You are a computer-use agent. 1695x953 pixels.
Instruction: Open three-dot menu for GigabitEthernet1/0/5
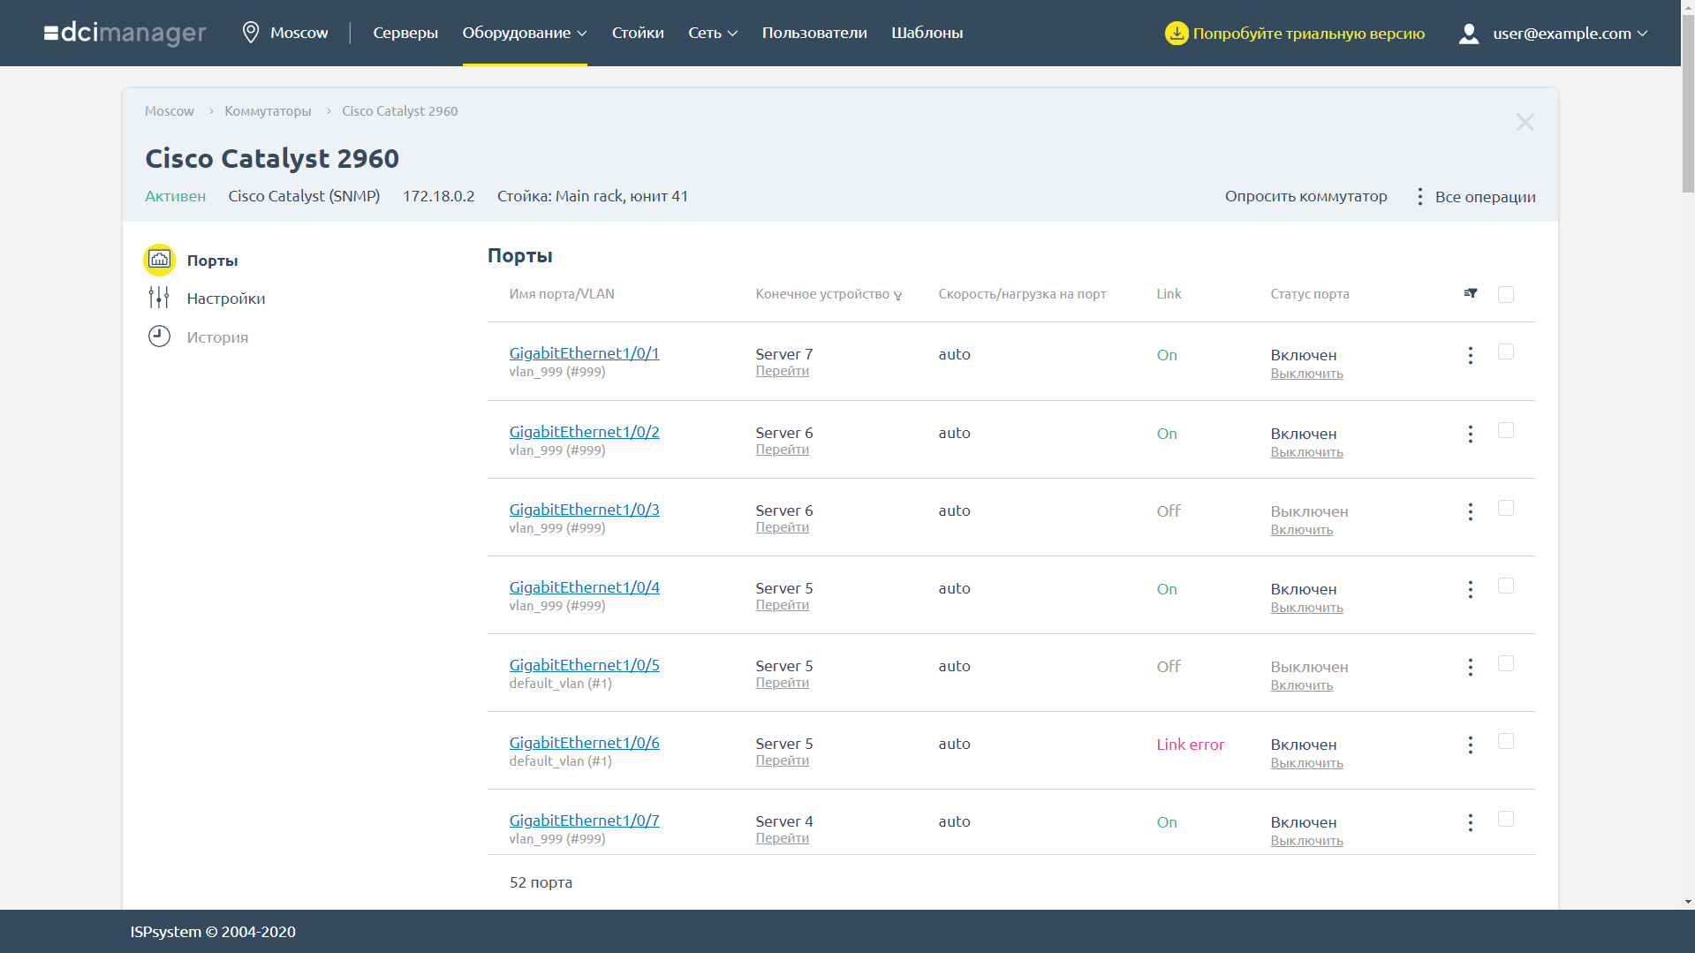[x=1471, y=667]
